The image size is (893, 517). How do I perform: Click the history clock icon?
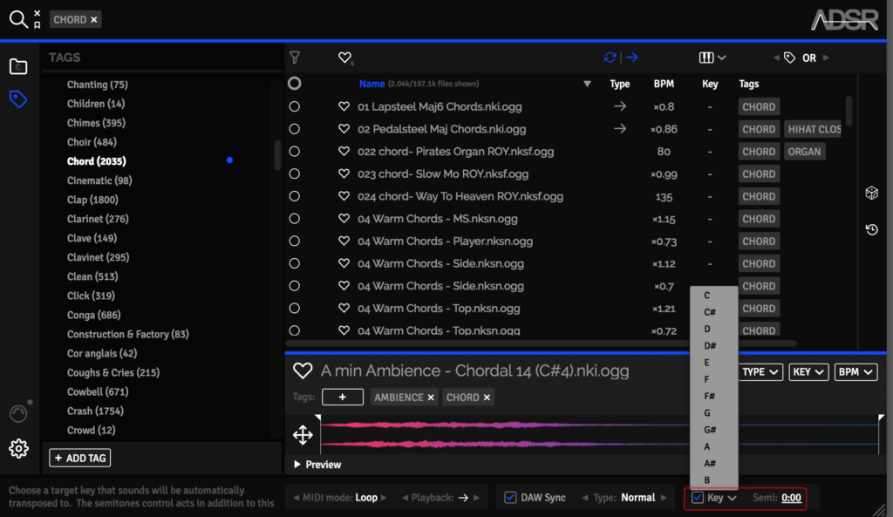pyautogui.click(x=871, y=229)
